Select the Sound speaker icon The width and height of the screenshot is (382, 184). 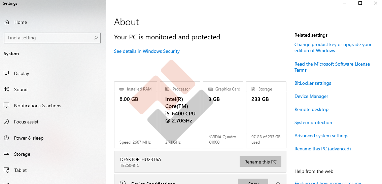pos(6,89)
